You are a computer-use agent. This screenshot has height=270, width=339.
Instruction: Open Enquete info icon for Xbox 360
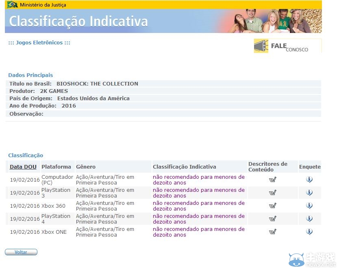pyautogui.click(x=309, y=206)
